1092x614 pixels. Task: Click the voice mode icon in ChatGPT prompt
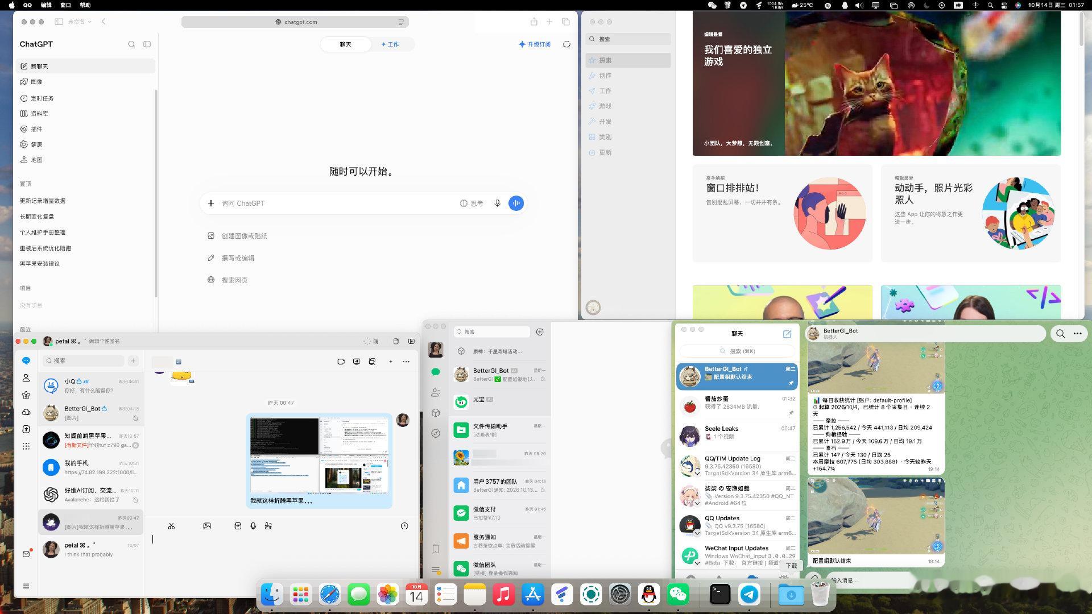[516, 203]
